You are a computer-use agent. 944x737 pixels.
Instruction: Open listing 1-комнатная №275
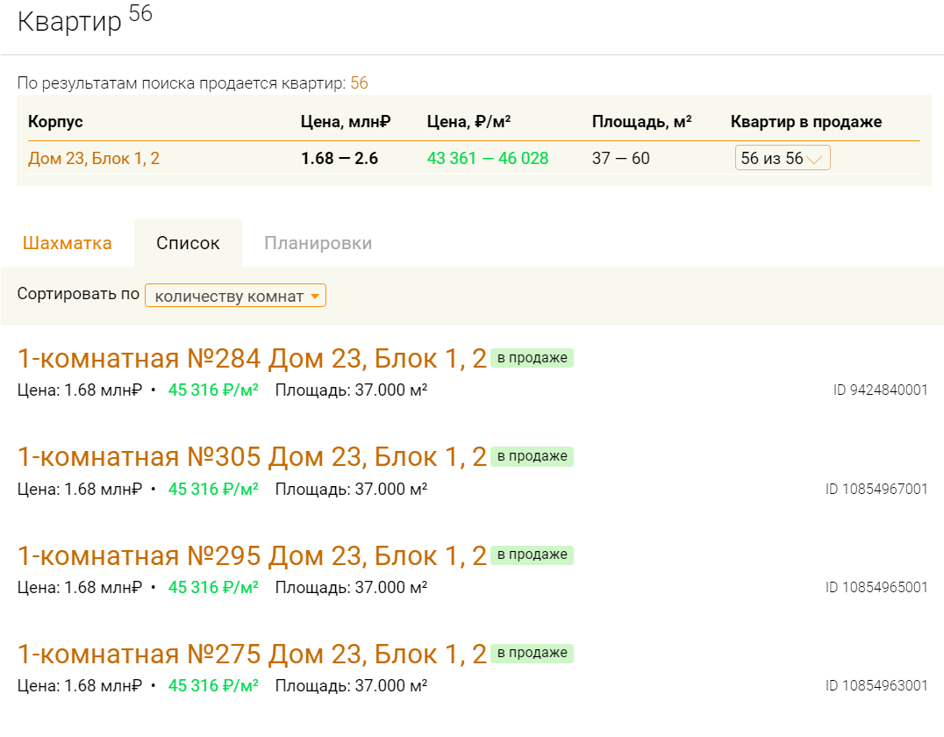point(252,654)
